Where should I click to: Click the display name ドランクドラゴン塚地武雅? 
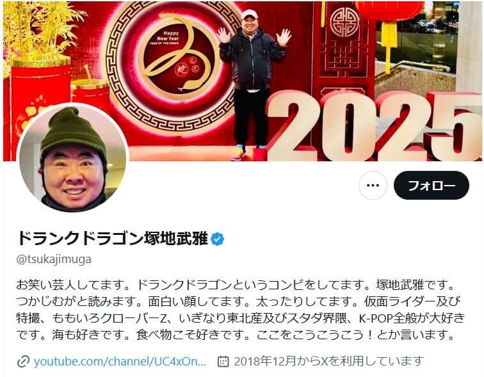(113, 239)
